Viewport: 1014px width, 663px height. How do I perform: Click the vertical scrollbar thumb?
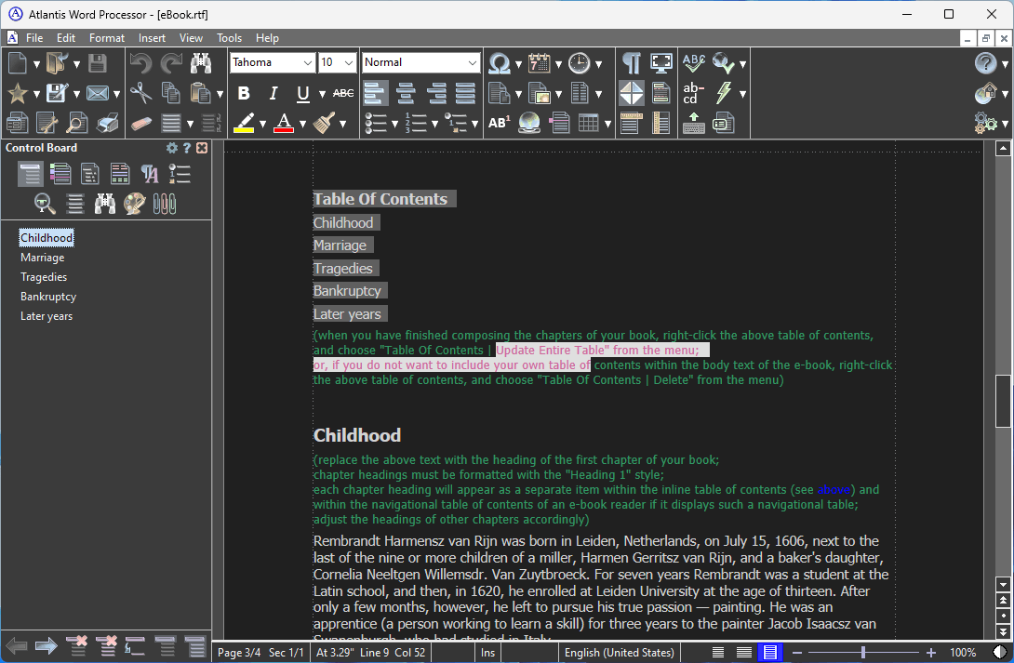1002,401
